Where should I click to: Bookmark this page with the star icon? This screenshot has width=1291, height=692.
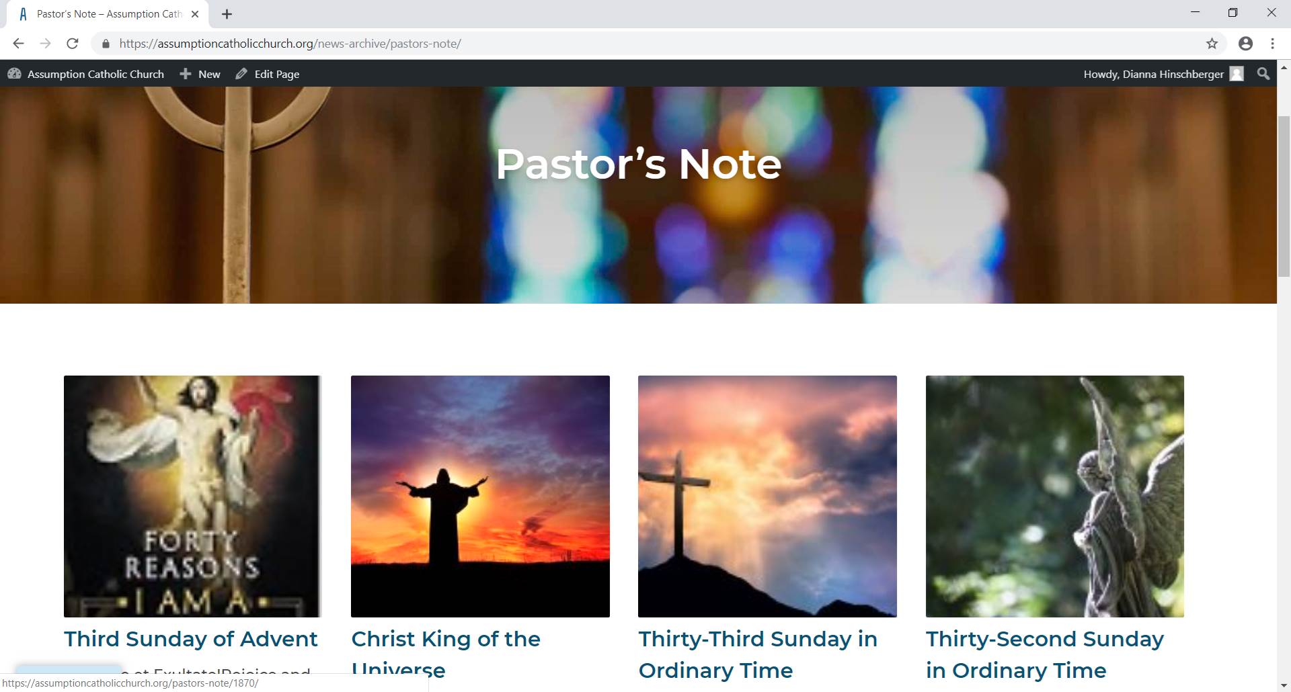tap(1212, 44)
